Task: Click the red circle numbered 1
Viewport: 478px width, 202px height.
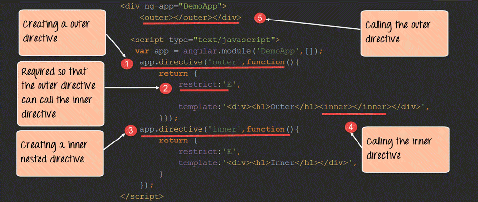Action: (x=126, y=63)
